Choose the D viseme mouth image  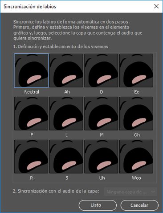(101, 71)
